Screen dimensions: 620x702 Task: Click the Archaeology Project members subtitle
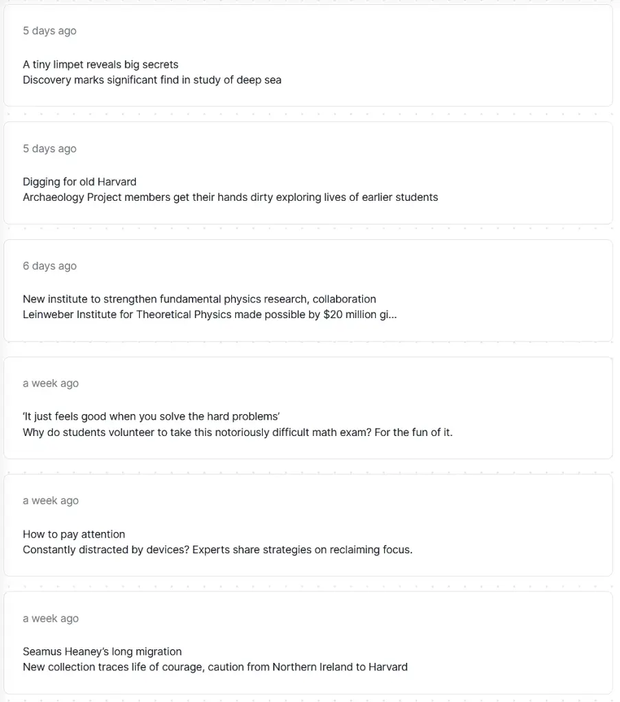[230, 197]
